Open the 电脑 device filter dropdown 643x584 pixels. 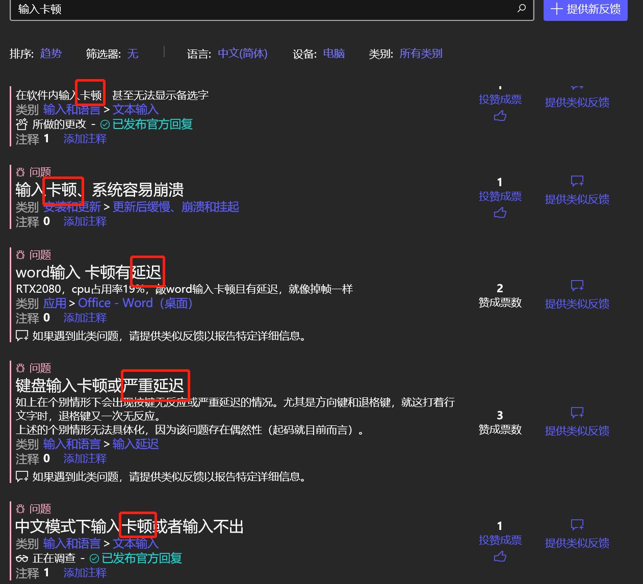pyautogui.click(x=333, y=54)
